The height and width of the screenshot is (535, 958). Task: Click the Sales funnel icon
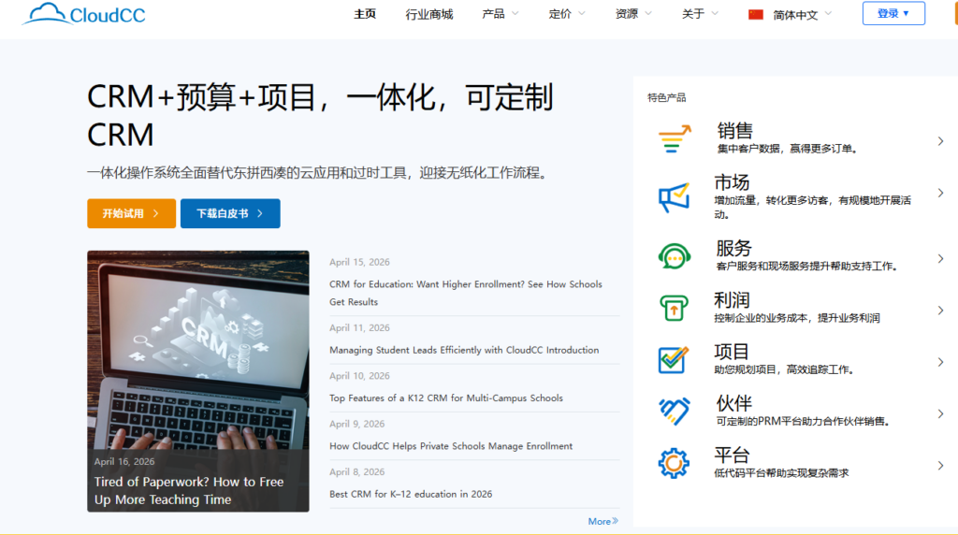pyautogui.click(x=674, y=138)
